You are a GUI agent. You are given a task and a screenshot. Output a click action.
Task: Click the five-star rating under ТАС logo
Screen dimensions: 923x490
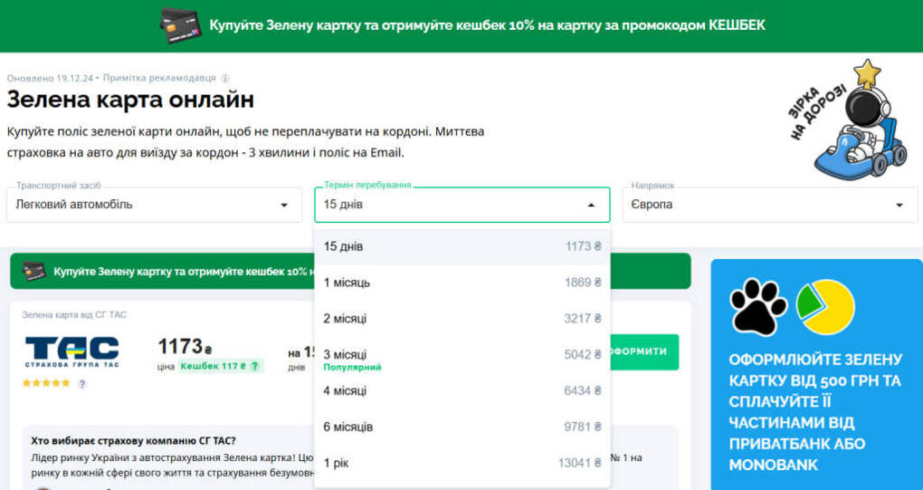click(x=46, y=384)
